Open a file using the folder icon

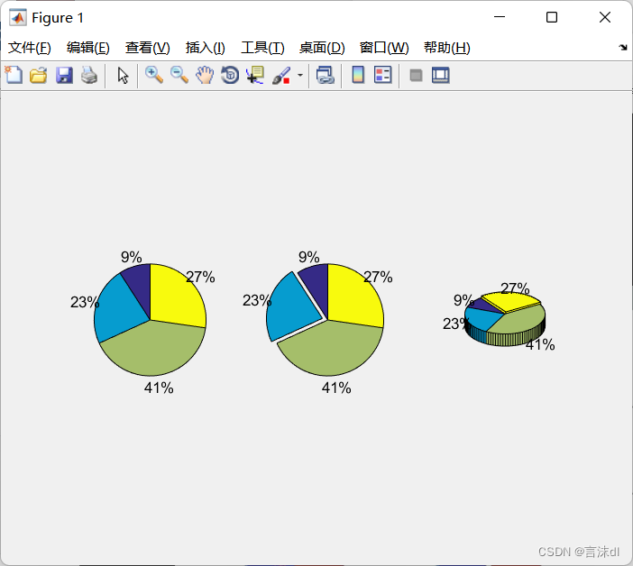(x=39, y=76)
